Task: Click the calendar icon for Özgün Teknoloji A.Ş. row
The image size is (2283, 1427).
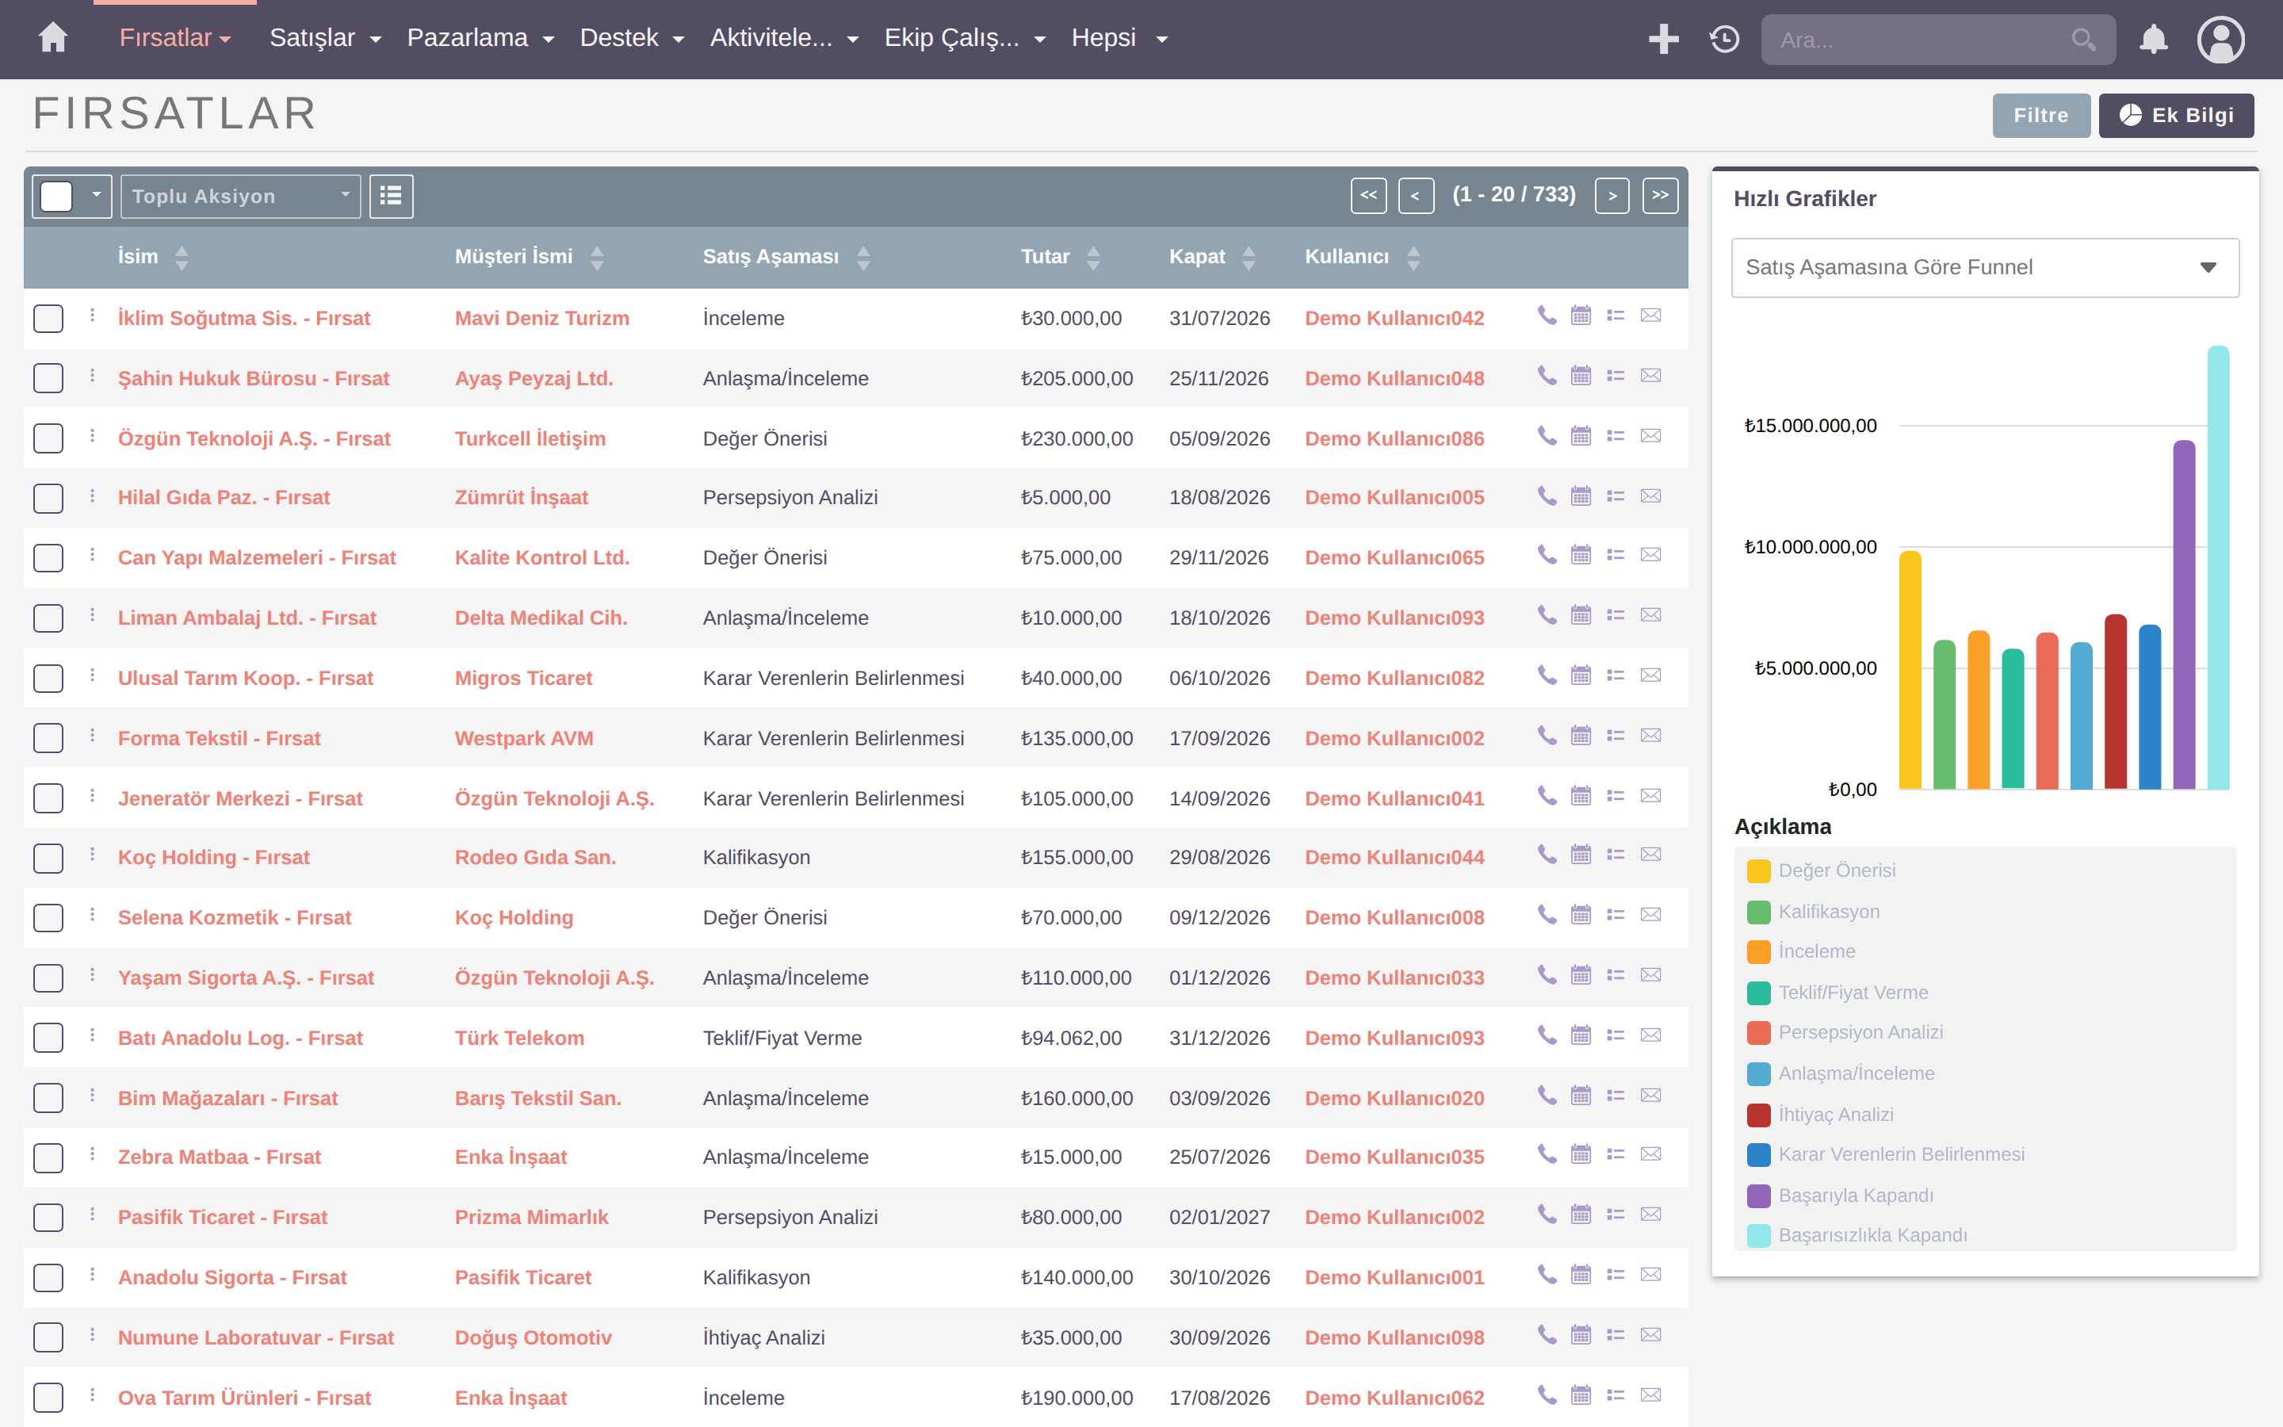Action: pyautogui.click(x=1581, y=436)
